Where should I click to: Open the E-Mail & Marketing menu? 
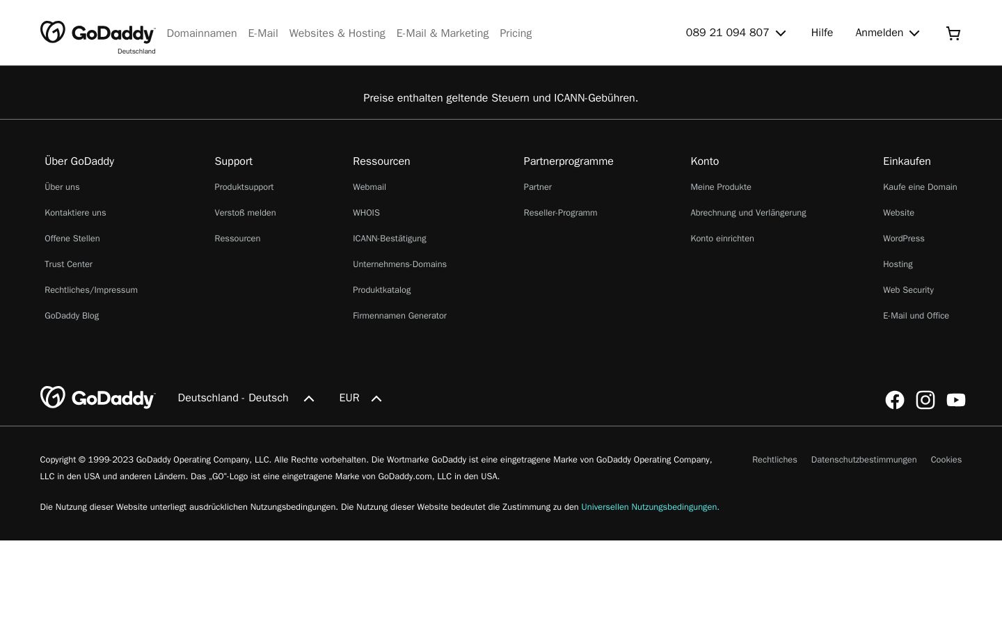tap(443, 33)
